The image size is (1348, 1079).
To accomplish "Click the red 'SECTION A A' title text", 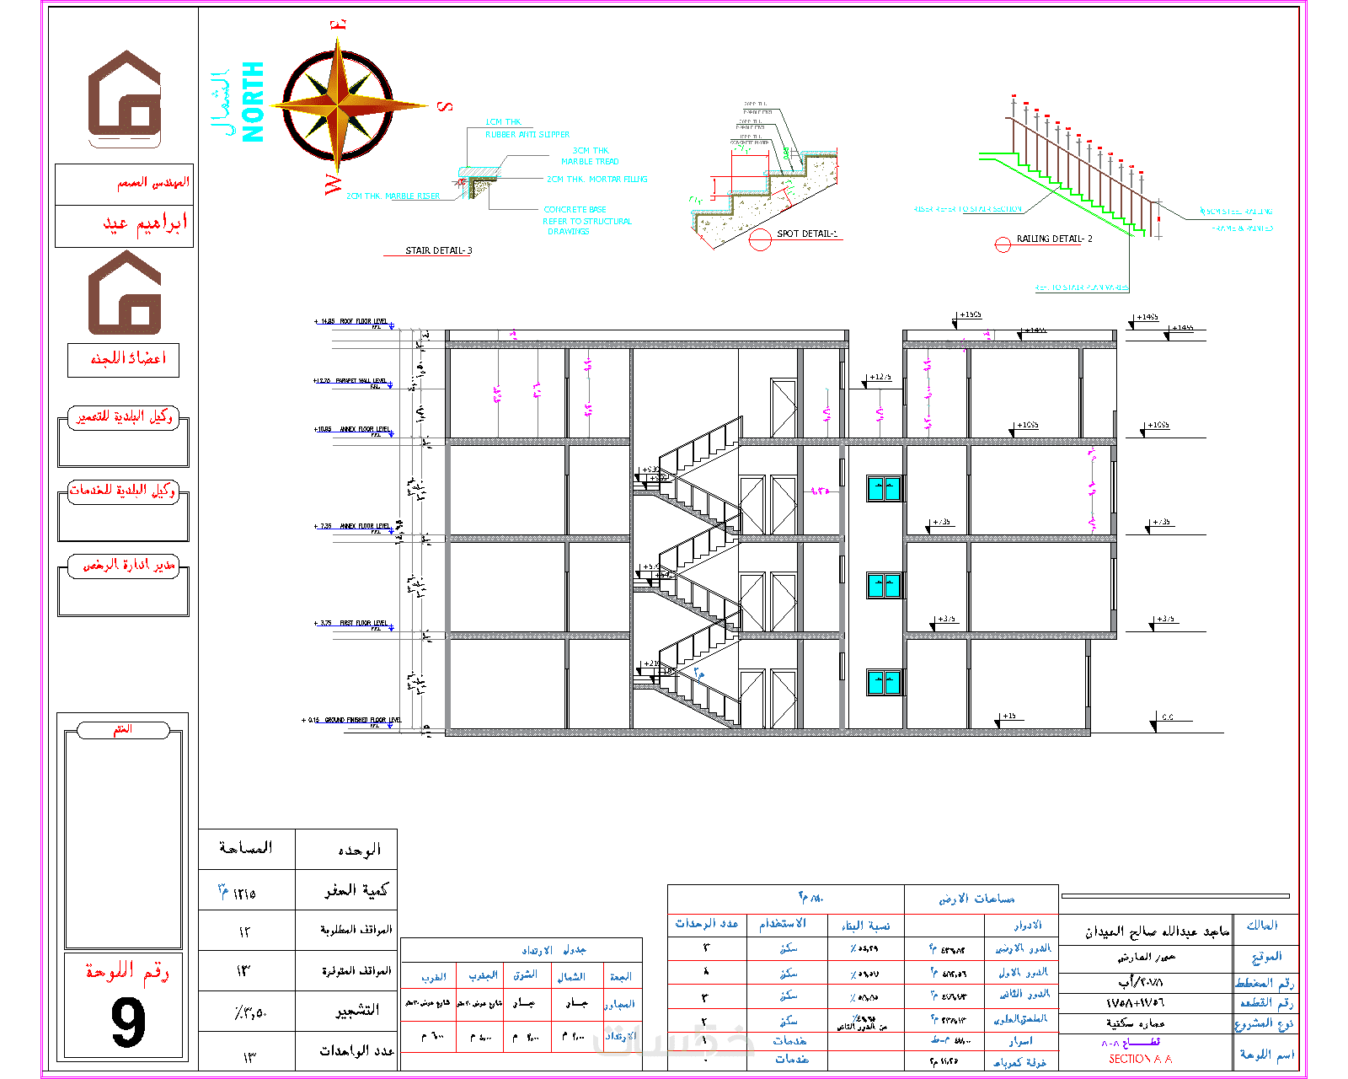I will tap(1140, 1059).
